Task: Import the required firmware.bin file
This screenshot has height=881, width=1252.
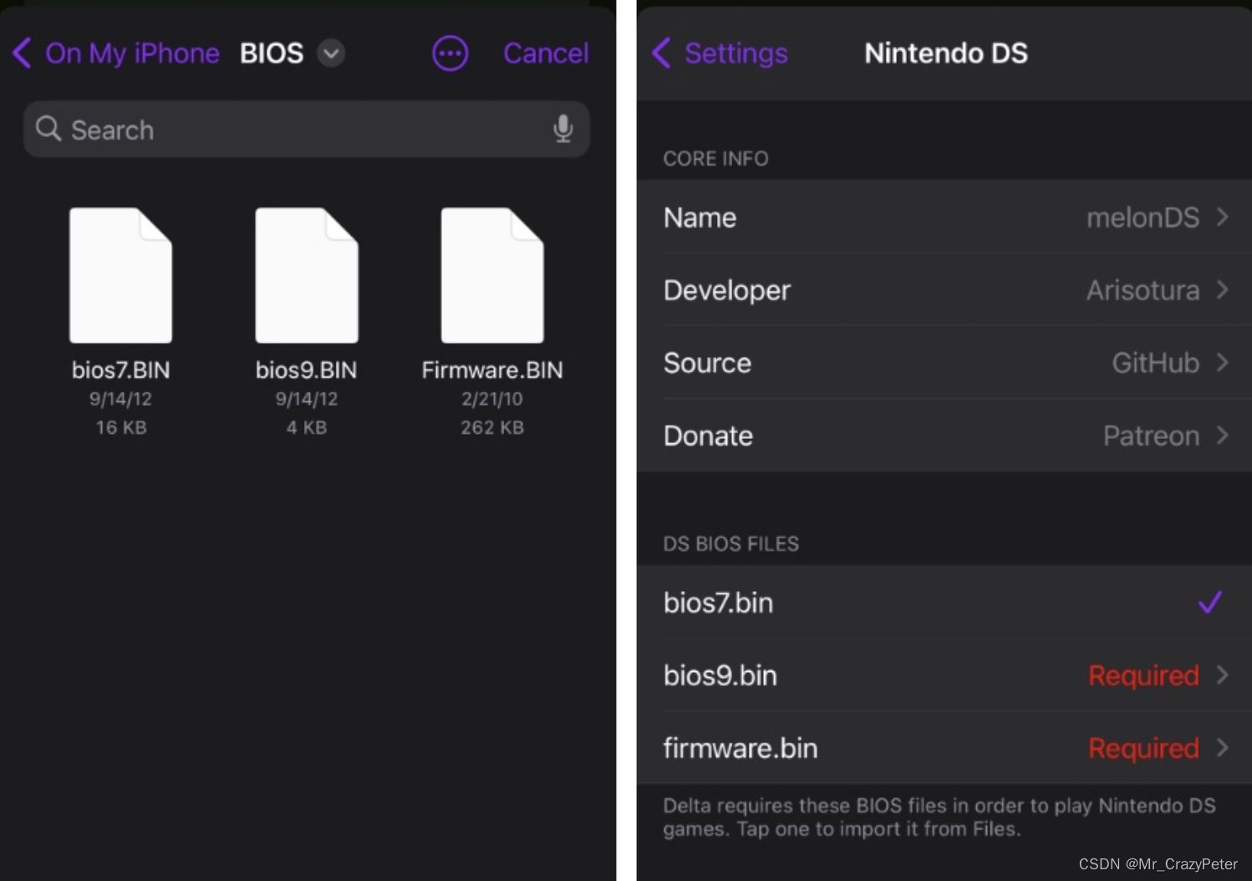Action: tap(944, 748)
